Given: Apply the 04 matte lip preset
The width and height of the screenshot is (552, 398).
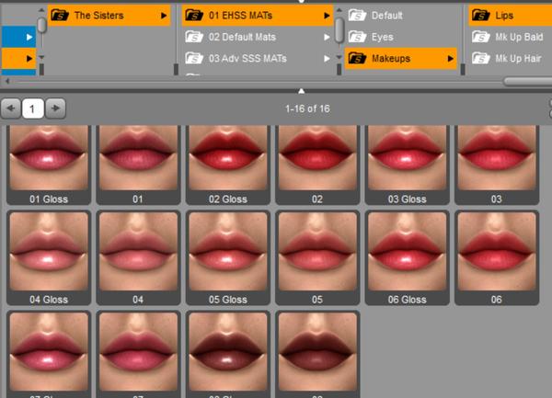Looking at the screenshot, I should pyautogui.click(x=138, y=257).
